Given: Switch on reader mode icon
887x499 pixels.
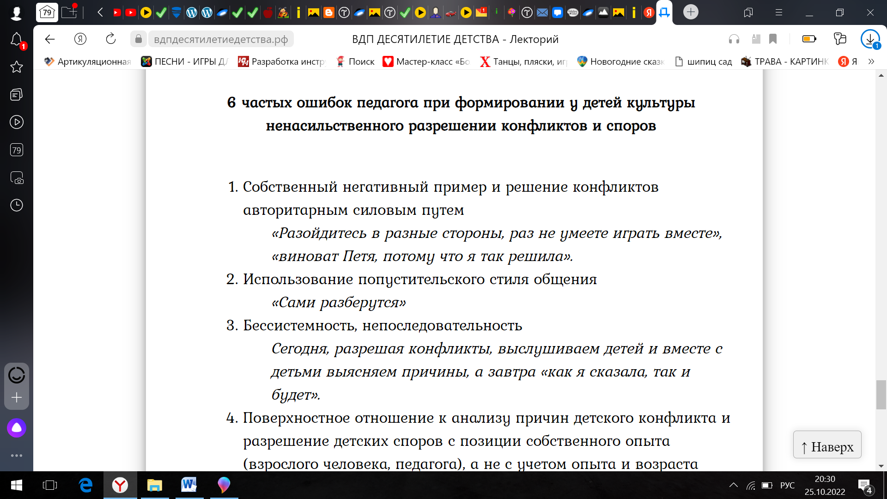Looking at the screenshot, I should point(756,39).
